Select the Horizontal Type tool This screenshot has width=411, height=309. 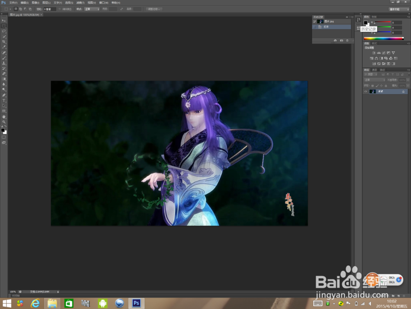pyautogui.click(x=4, y=101)
